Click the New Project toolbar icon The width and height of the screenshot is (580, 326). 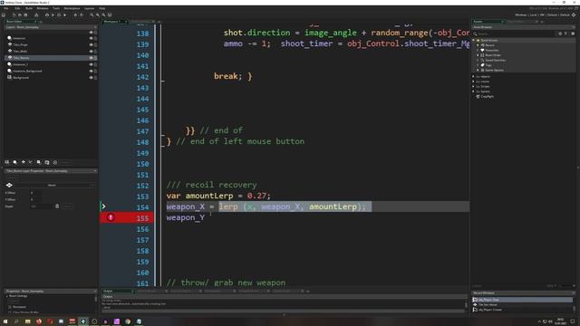(14, 15)
